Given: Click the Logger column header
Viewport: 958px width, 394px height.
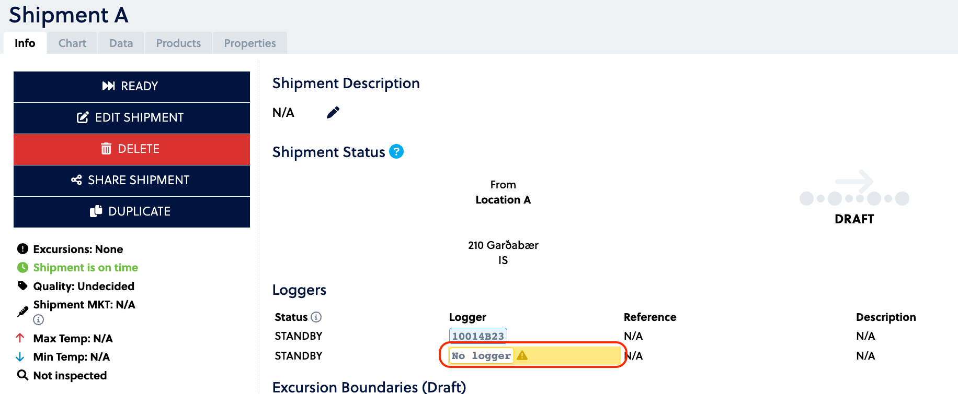Looking at the screenshot, I should pyautogui.click(x=467, y=317).
